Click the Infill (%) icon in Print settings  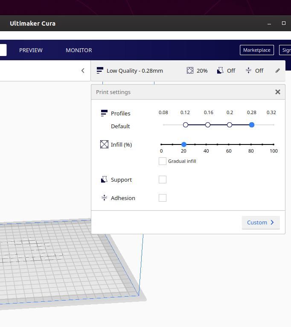pyautogui.click(x=104, y=144)
